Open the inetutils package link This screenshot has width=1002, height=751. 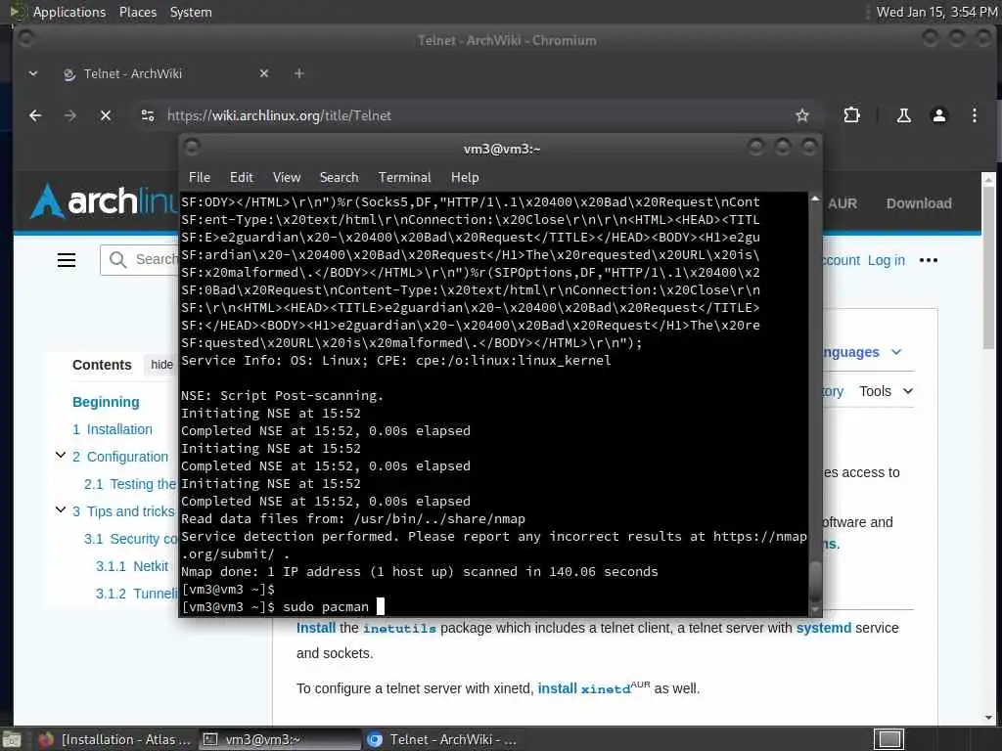pyautogui.click(x=399, y=629)
